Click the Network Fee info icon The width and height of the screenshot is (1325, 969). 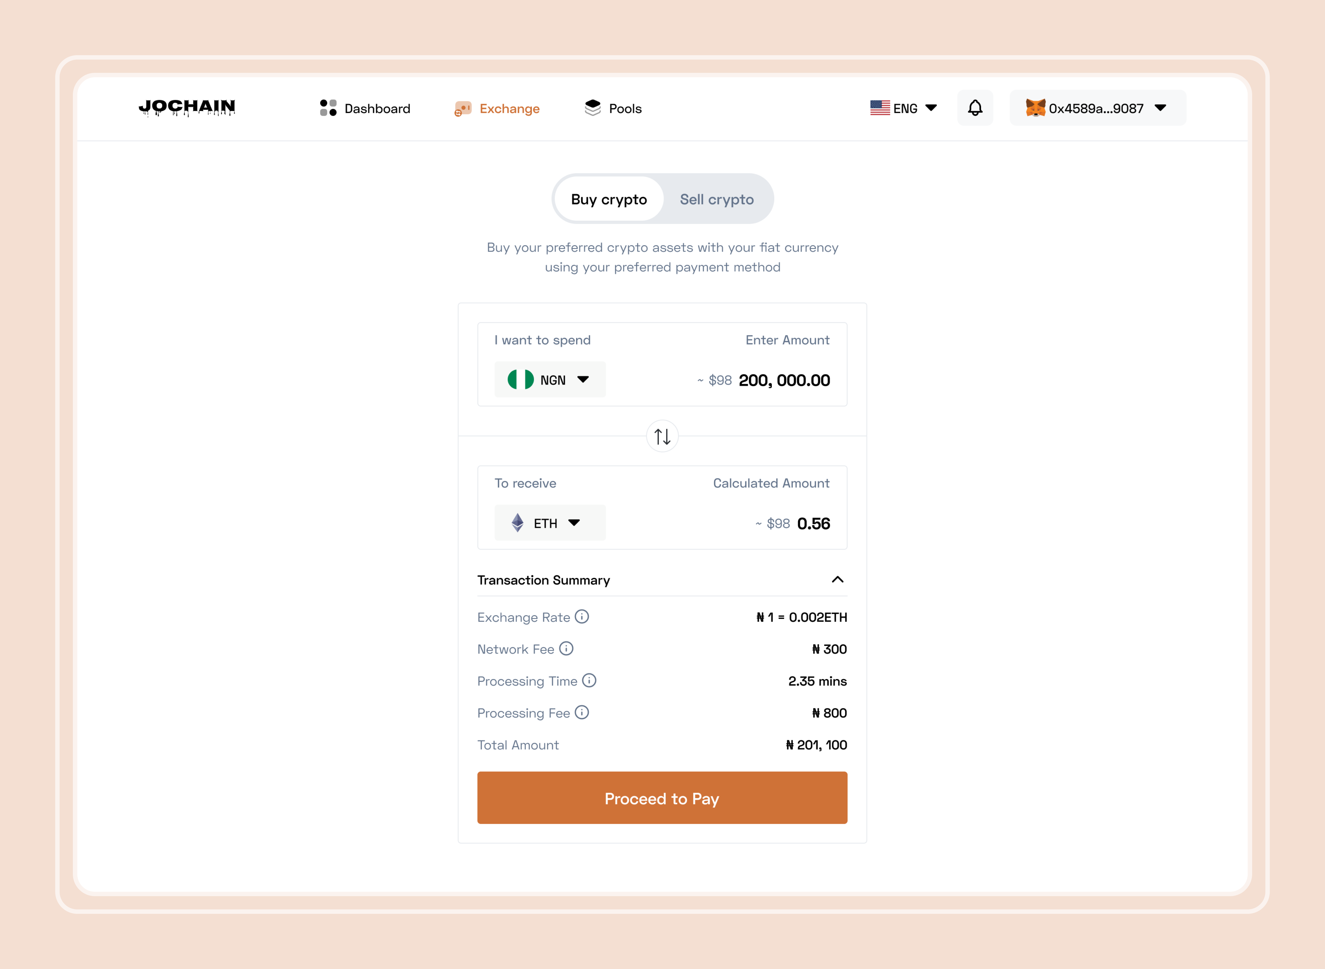pyautogui.click(x=566, y=649)
